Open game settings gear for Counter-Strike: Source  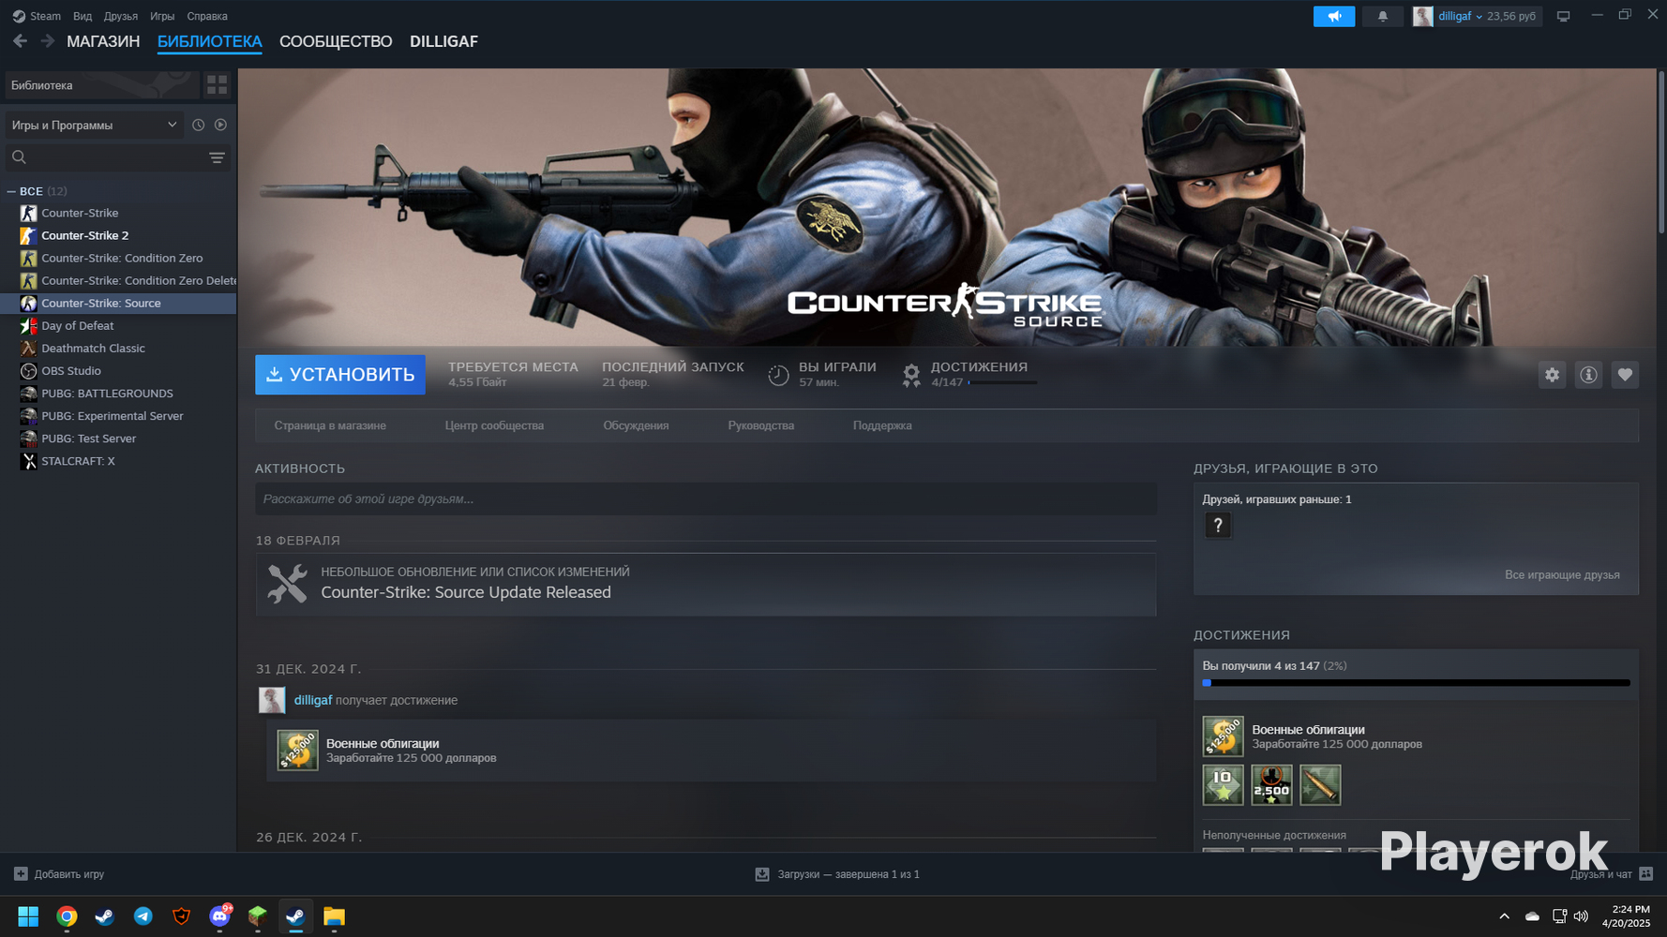point(1553,375)
